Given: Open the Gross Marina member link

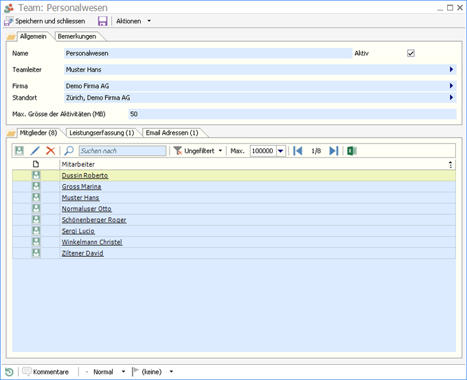Looking at the screenshot, I should coord(81,187).
